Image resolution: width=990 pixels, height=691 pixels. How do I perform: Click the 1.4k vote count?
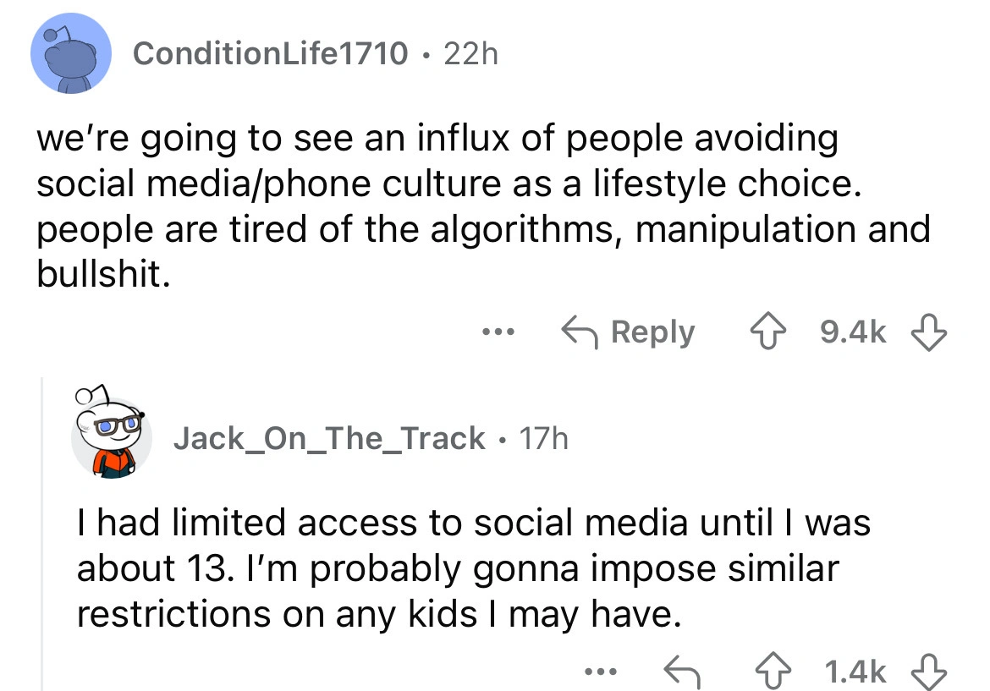pos(855,672)
